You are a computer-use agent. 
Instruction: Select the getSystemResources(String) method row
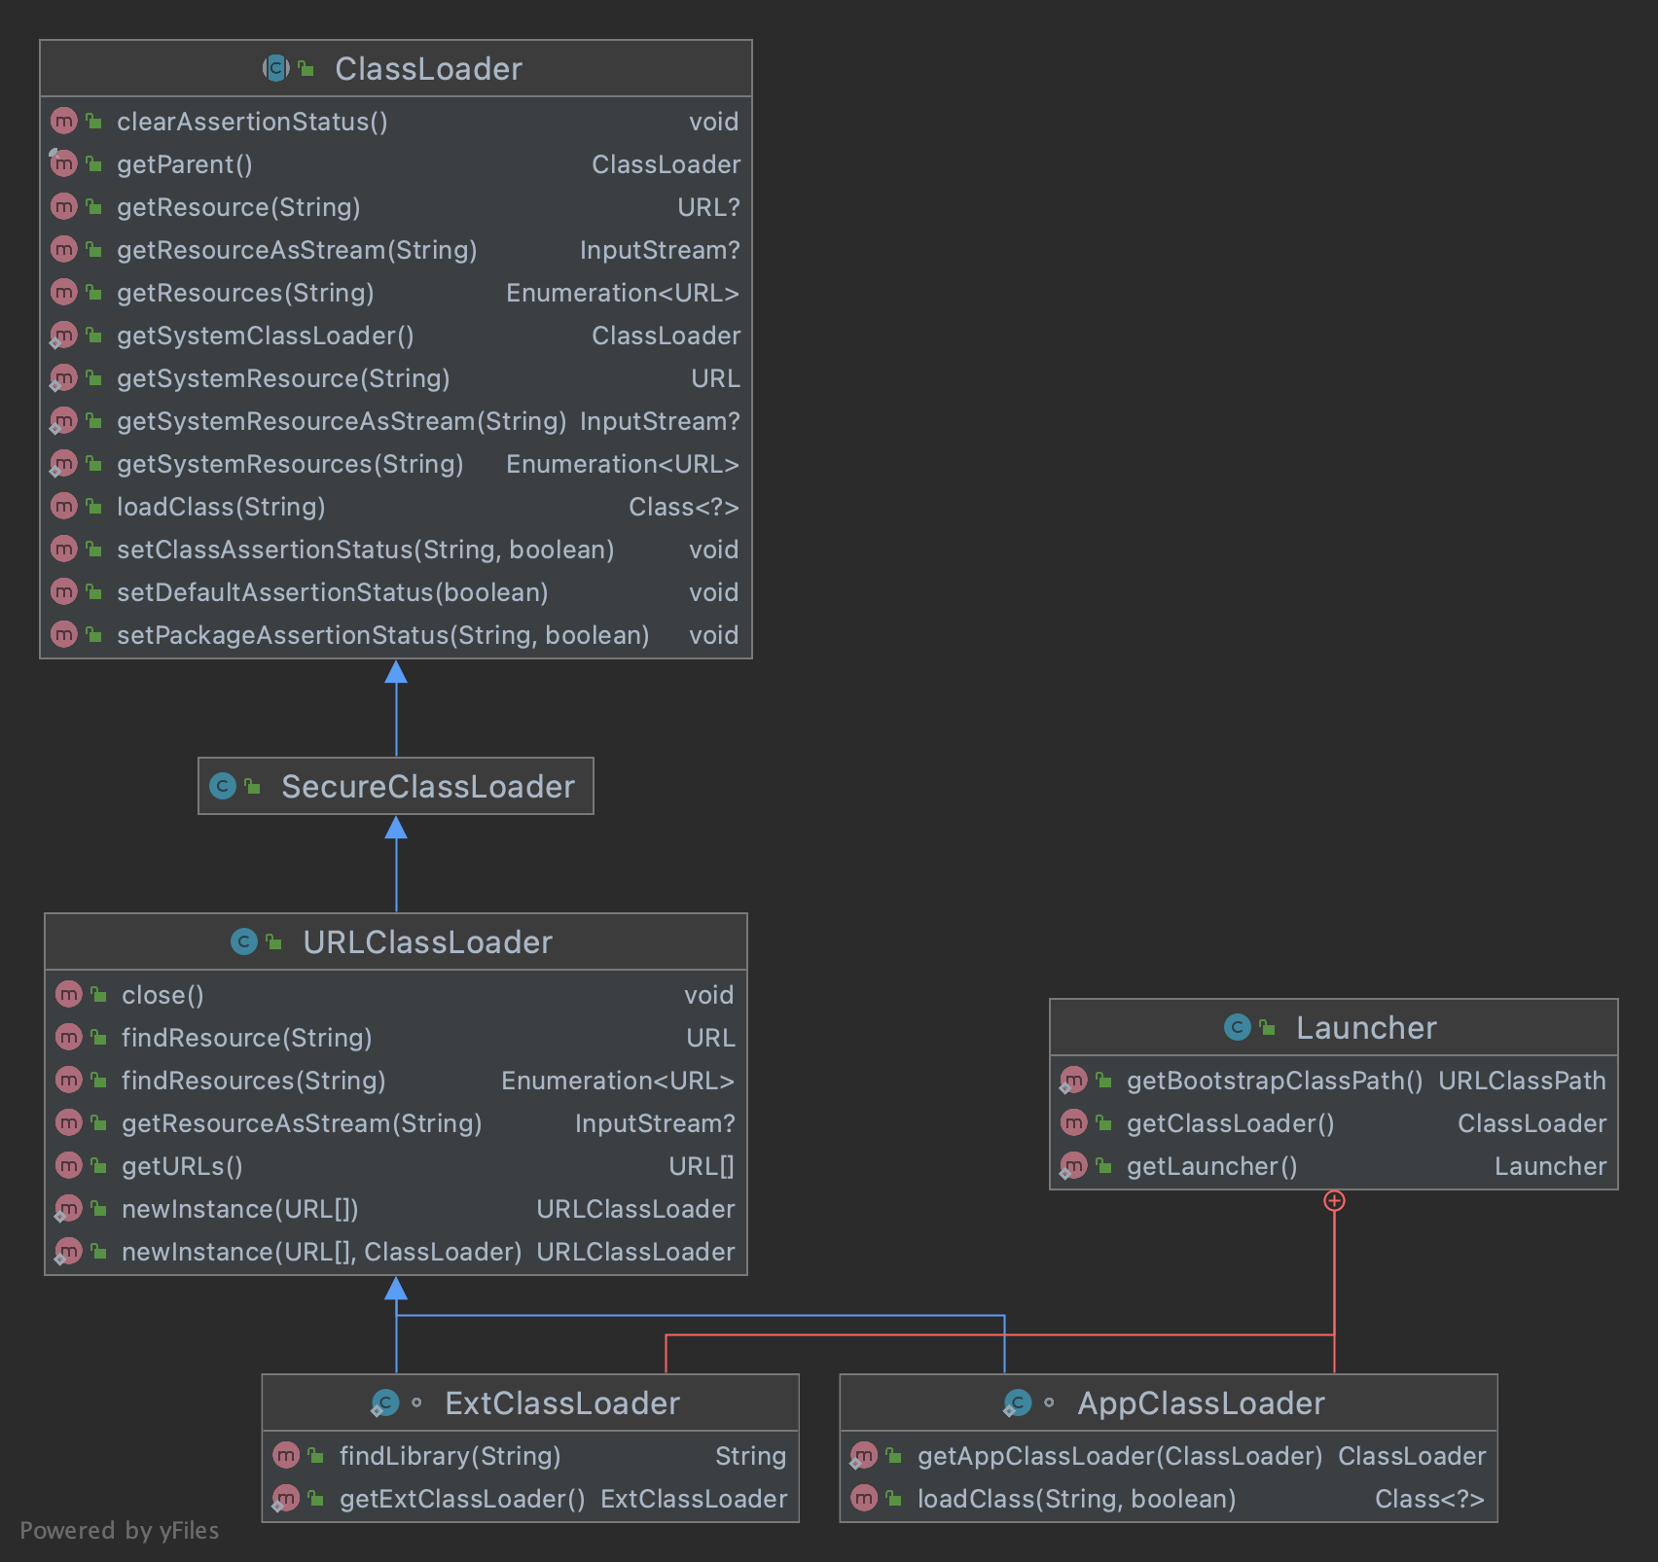396,464
